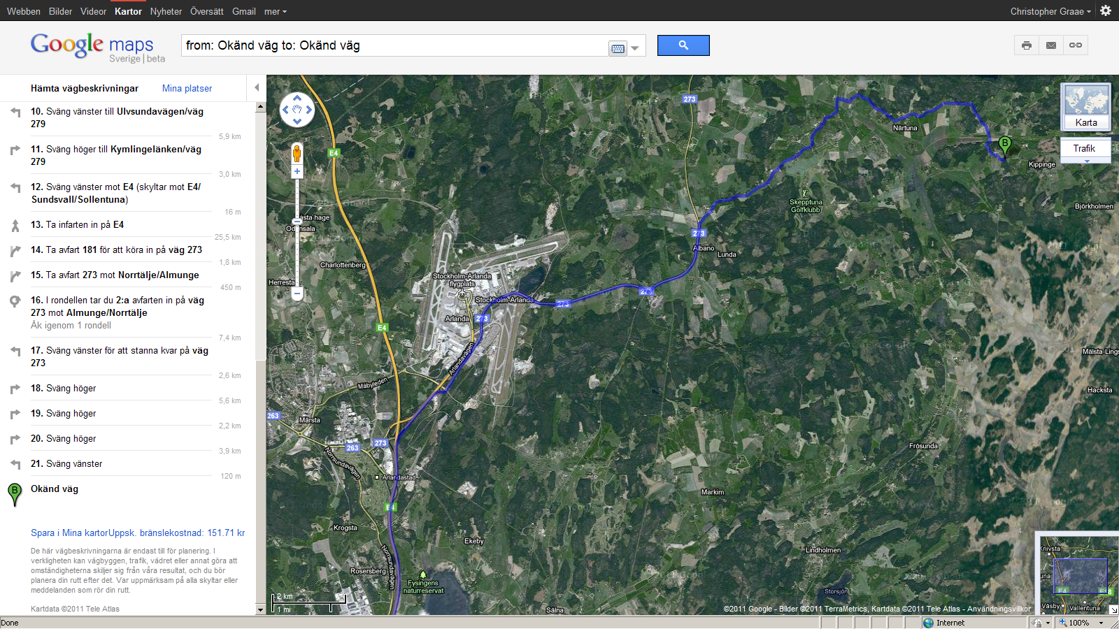This screenshot has height=629, width=1119.
Task: Click the email envelope icon
Action: pyautogui.click(x=1051, y=45)
